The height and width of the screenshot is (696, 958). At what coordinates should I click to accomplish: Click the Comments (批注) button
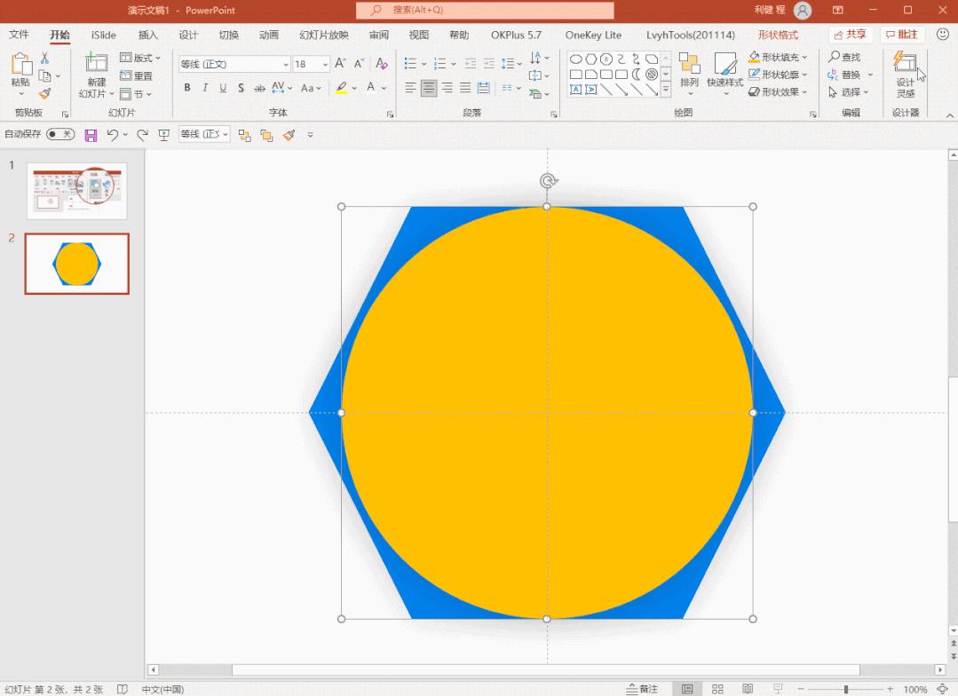click(901, 35)
